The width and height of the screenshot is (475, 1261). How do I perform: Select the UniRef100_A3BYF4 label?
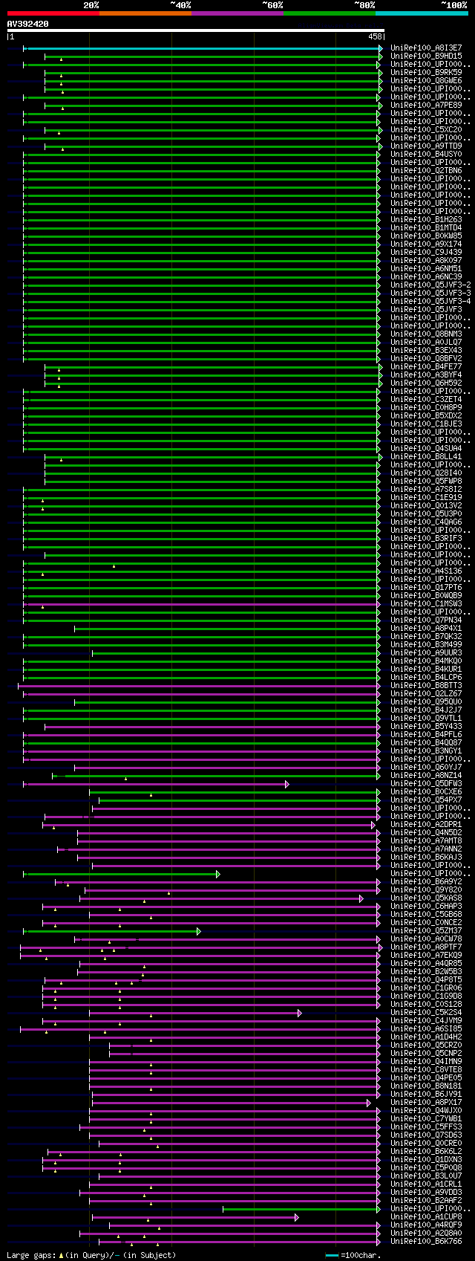coord(426,375)
